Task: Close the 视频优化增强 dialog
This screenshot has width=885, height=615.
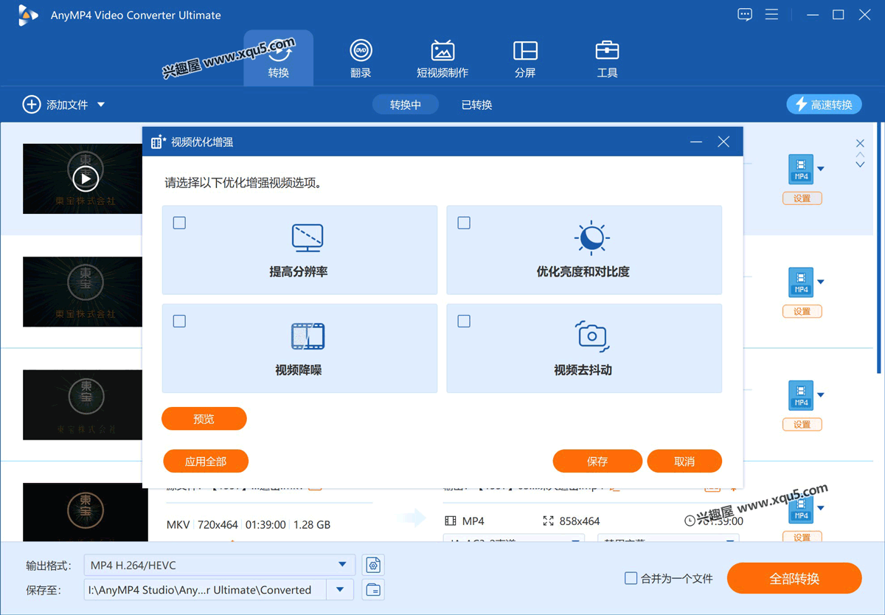Action: pos(723,142)
